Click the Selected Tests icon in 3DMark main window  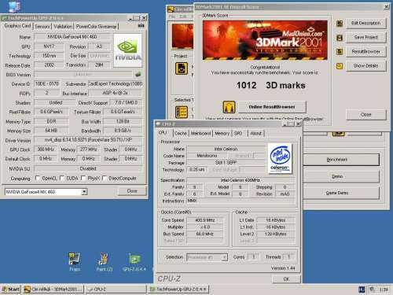tap(182, 112)
